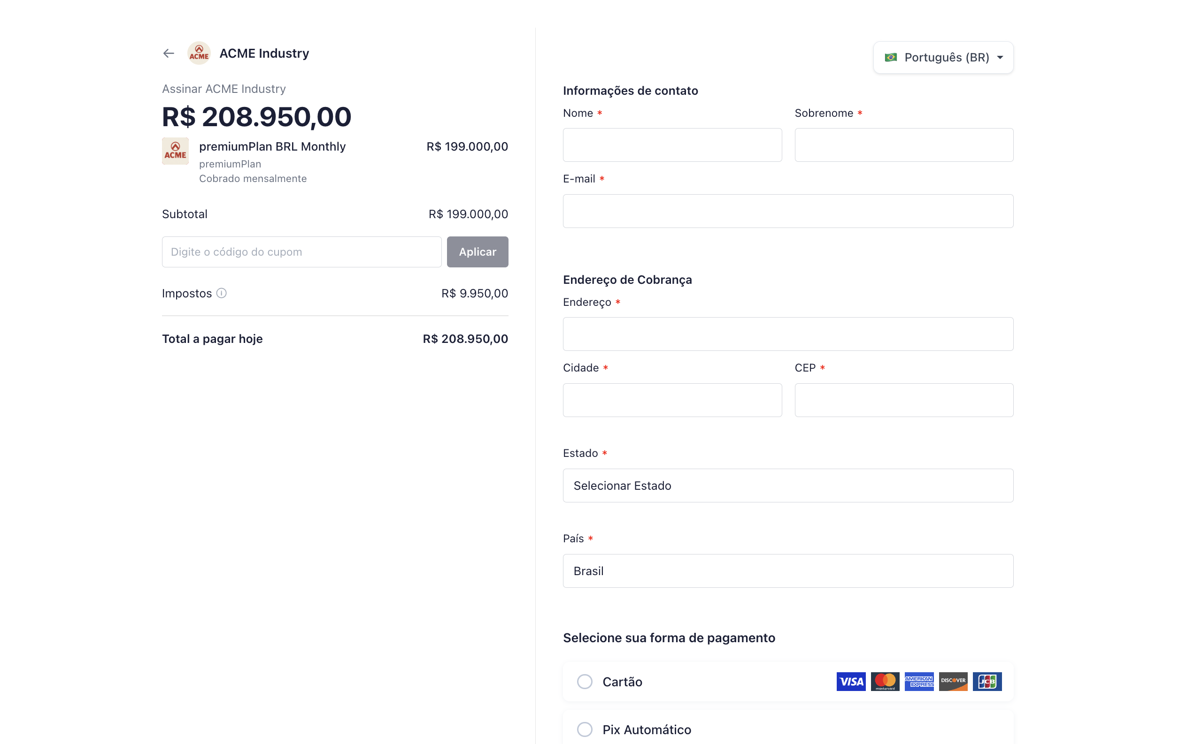
Task: Click the premiumPlan BRL Monthly item name
Action: (272, 147)
